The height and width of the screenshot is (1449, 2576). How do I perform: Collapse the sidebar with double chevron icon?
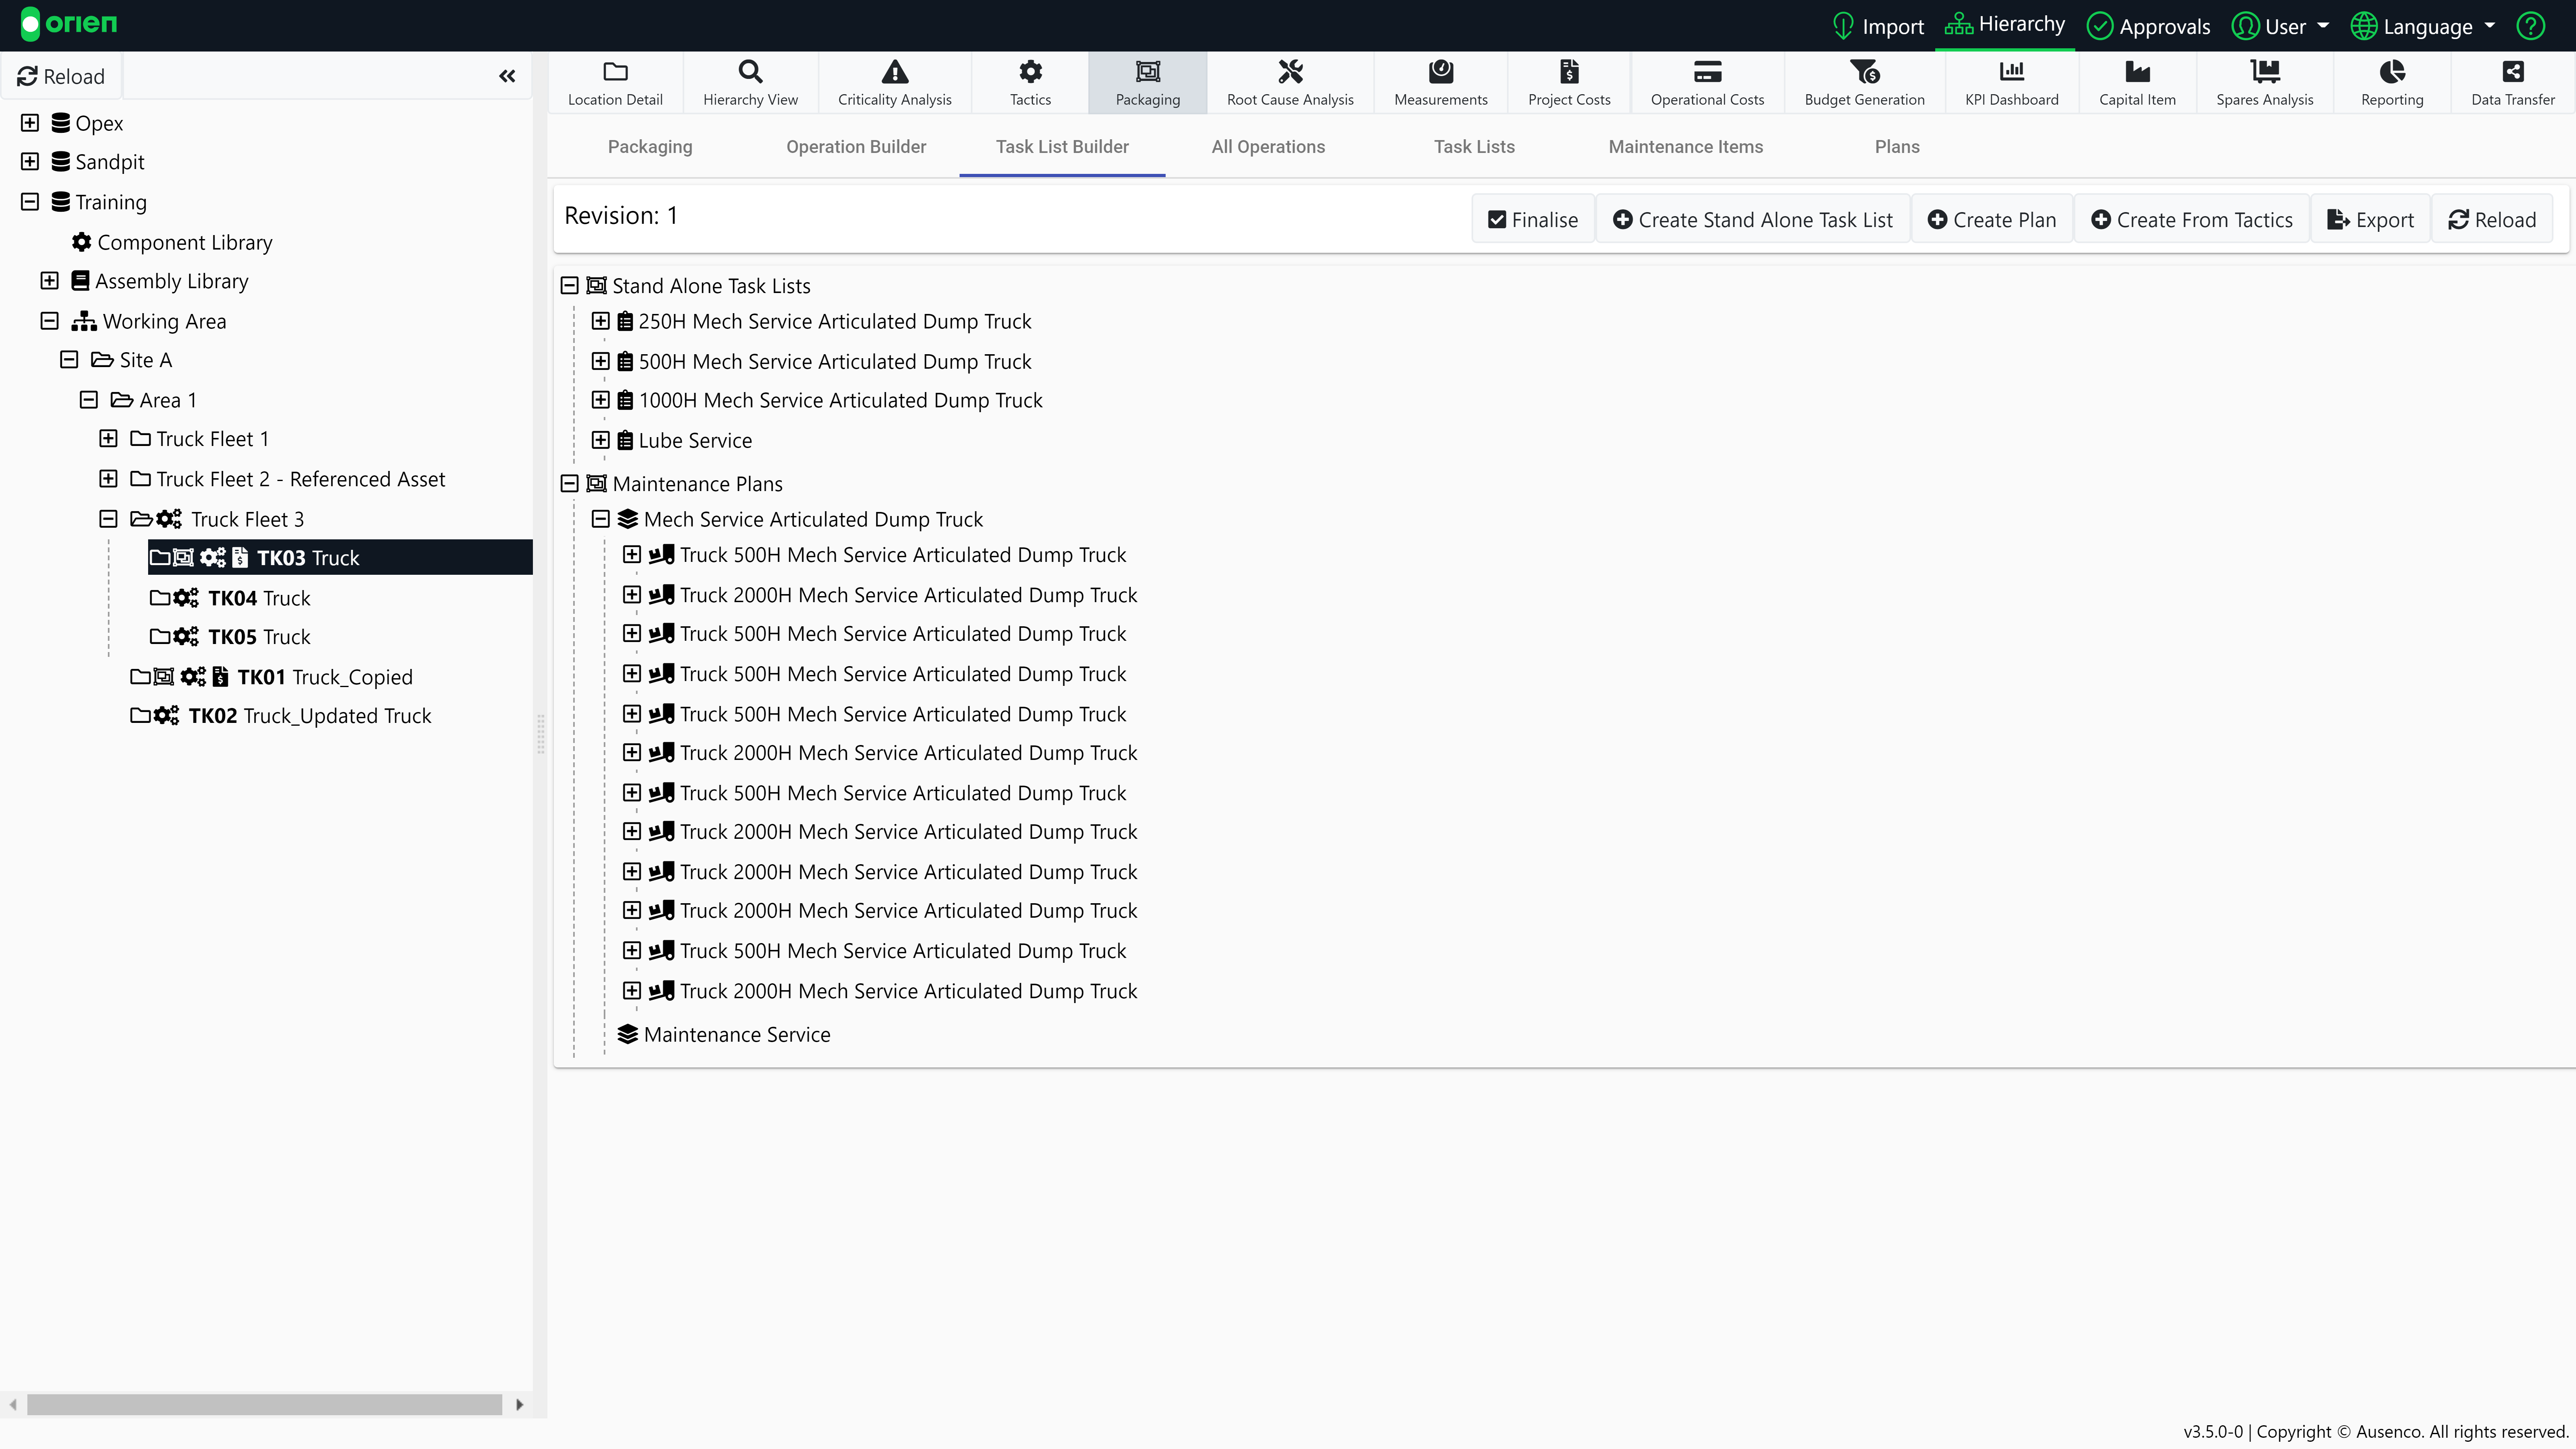pyautogui.click(x=507, y=76)
